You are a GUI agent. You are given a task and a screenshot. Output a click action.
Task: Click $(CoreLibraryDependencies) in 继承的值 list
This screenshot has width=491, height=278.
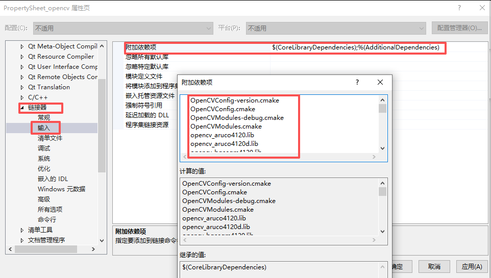click(x=224, y=267)
